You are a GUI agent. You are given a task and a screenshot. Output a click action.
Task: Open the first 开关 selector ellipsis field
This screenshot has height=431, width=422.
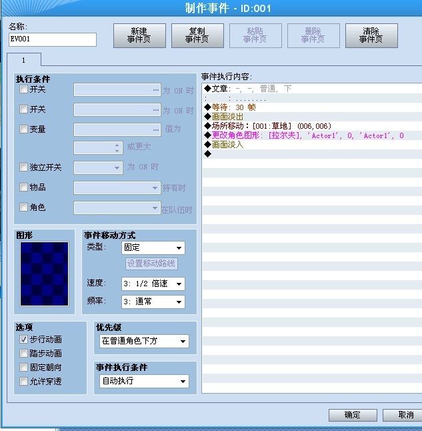[117, 90]
